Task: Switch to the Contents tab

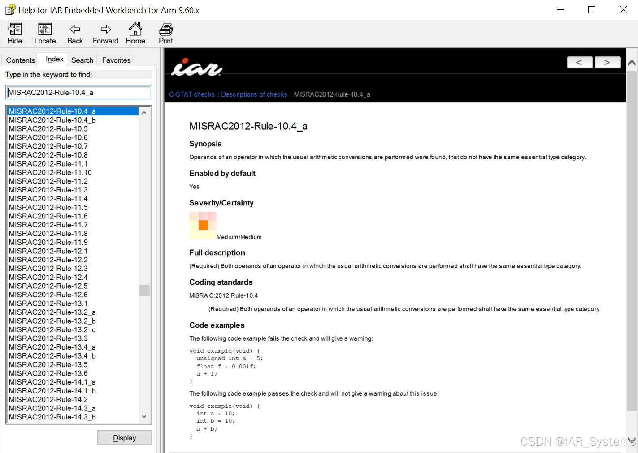Action: coord(21,60)
